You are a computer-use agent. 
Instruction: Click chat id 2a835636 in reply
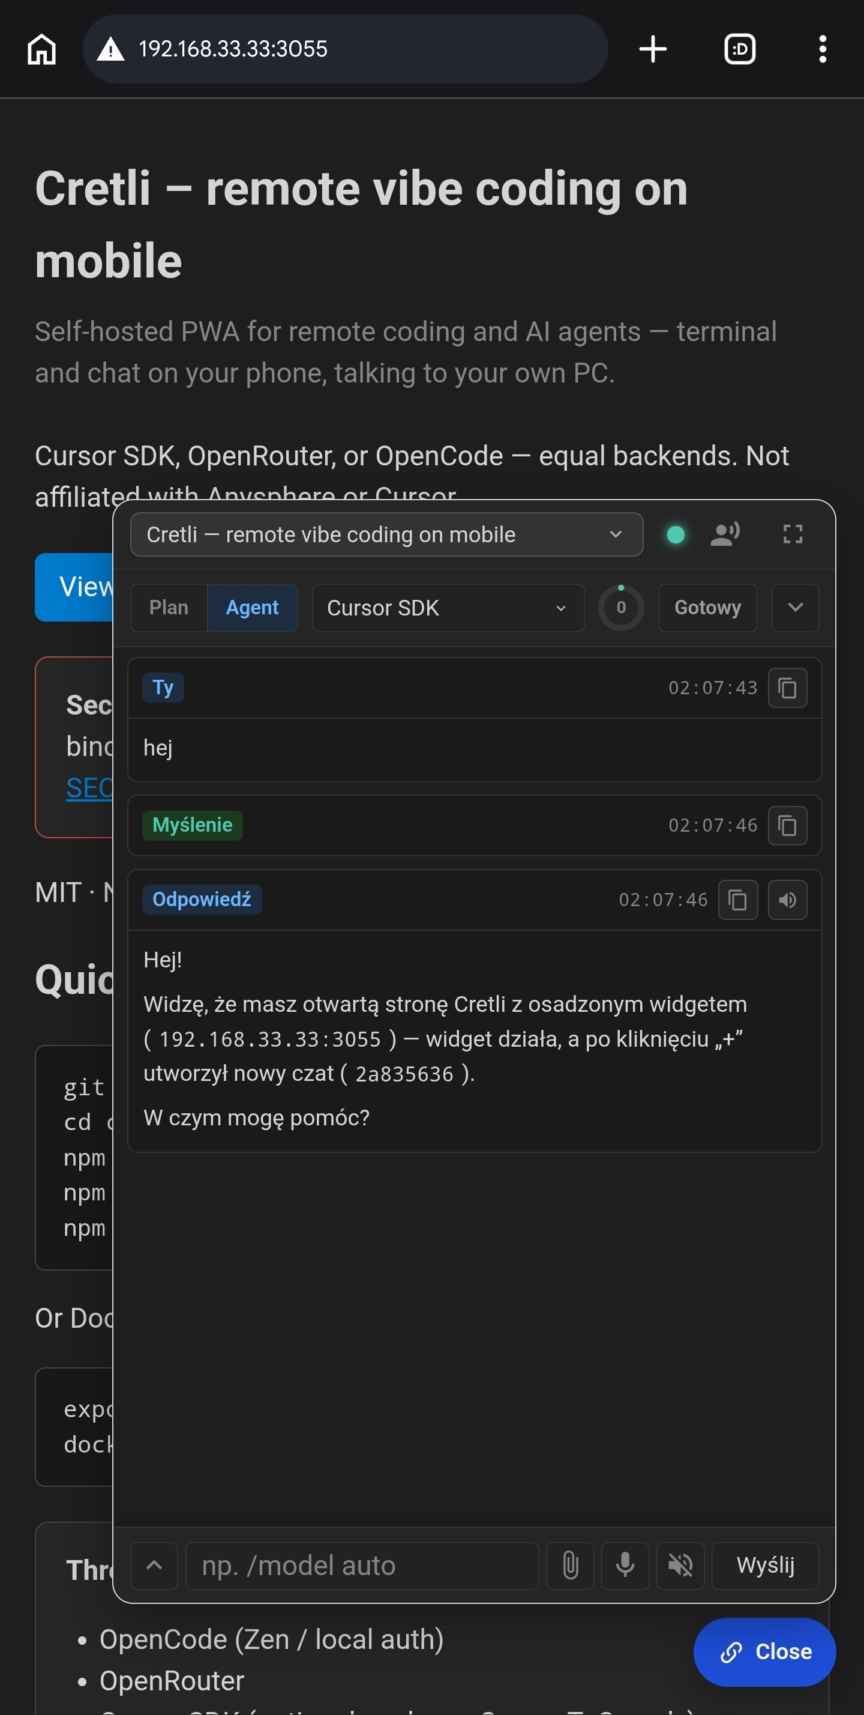pos(404,1074)
